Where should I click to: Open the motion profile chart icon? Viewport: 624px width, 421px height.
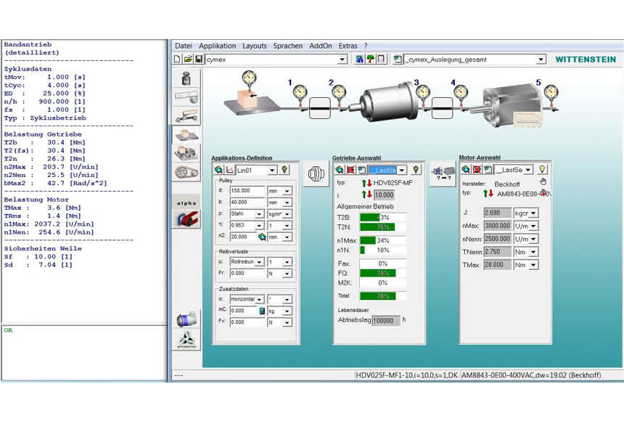pos(229,170)
